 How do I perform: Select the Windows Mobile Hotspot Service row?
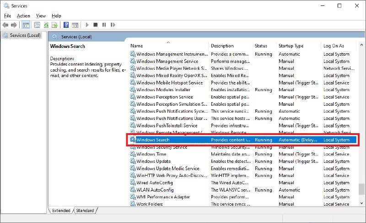243,83
